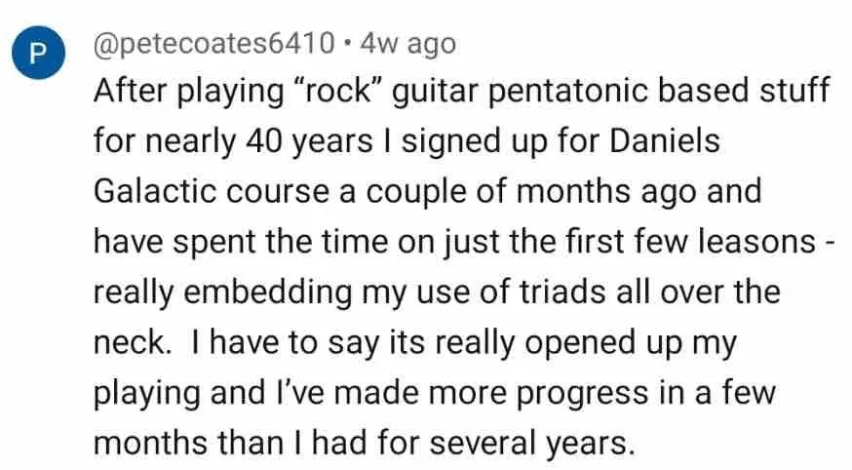Open the @petecoates6410 channel link
The image size is (852, 470).
(213, 43)
